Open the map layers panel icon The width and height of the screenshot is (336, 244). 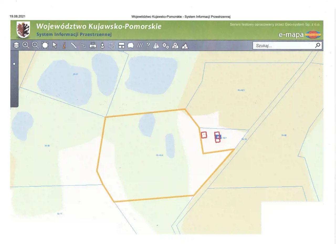(x=16, y=45)
